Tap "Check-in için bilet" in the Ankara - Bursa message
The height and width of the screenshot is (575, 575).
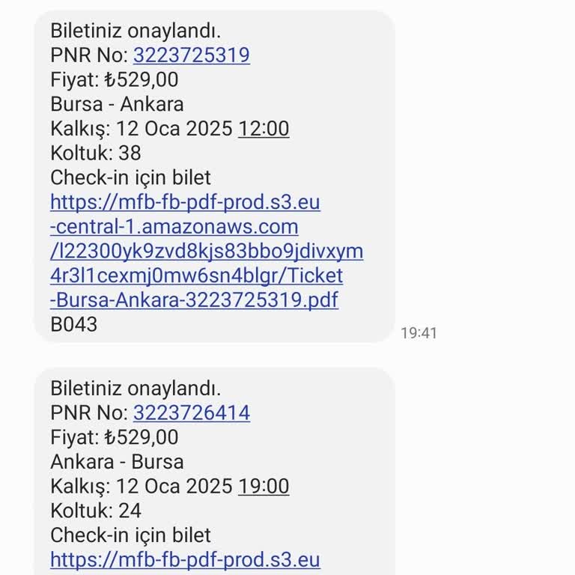130,535
